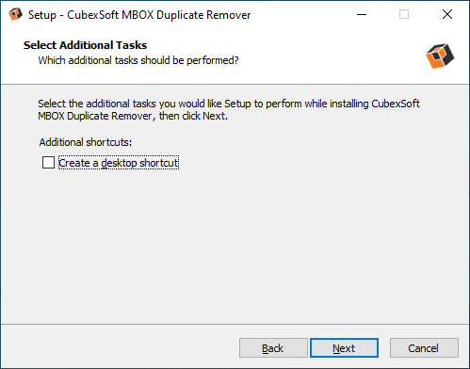The width and height of the screenshot is (470, 369).
Task: Click the CubexSoft icon in title bar
Action: coord(15,14)
